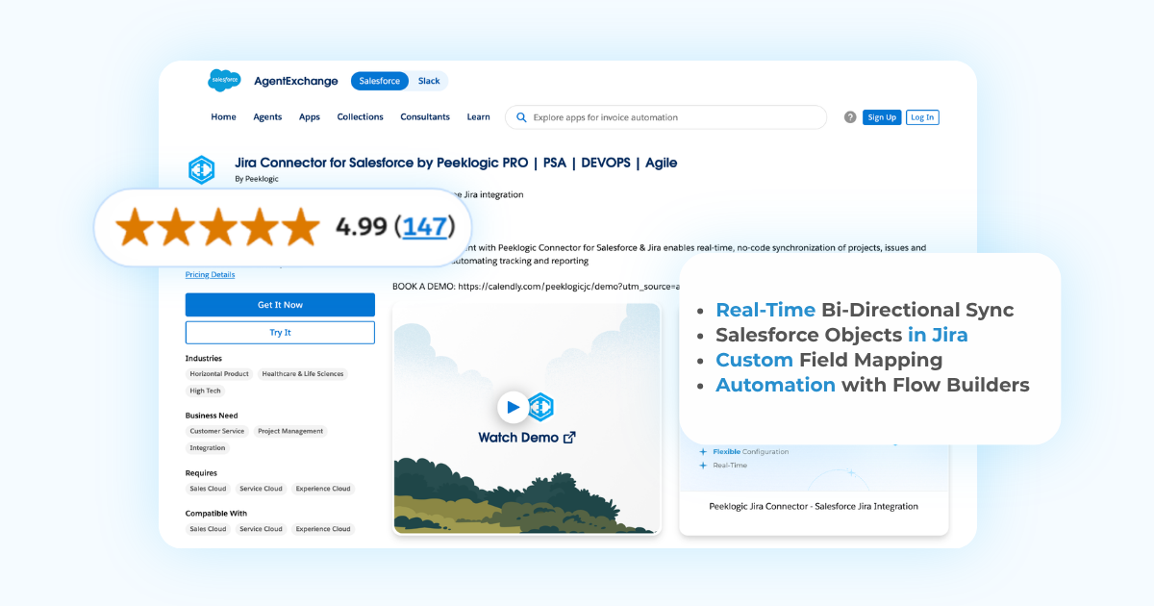Click the search magnifier icon
The height and width of the screenshot is (606, 1154).
(521, 117)
